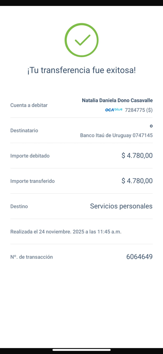
Task: Click the OCA blue logo
Action: tap(114, 110)
